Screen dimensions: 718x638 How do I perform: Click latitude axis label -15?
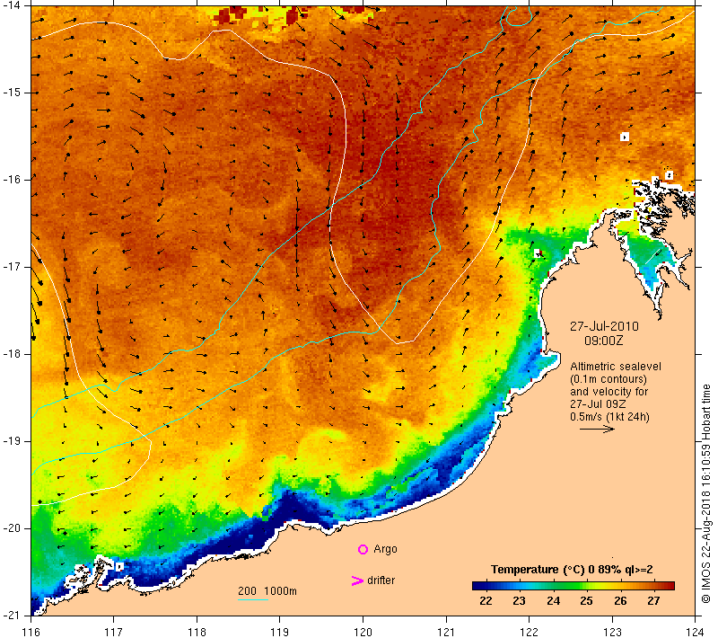(x=11, y=93)
